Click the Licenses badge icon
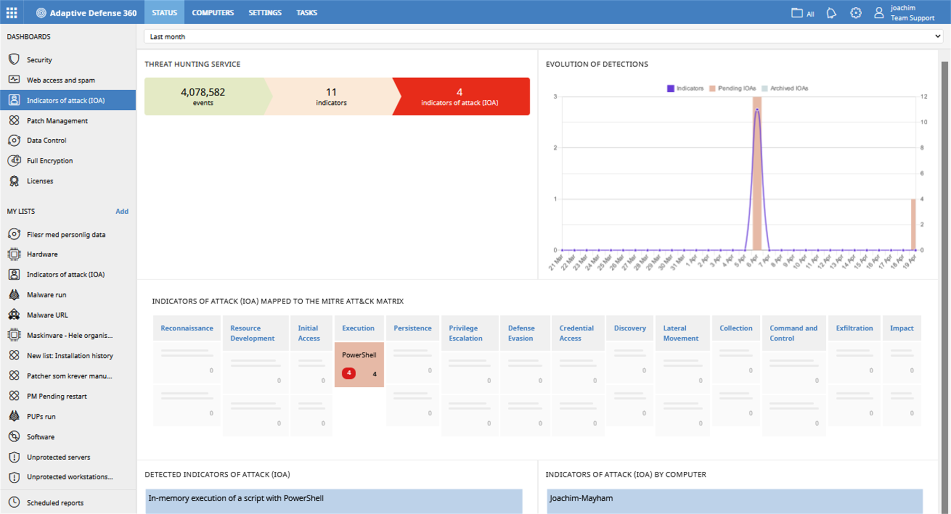 point(14,181)
